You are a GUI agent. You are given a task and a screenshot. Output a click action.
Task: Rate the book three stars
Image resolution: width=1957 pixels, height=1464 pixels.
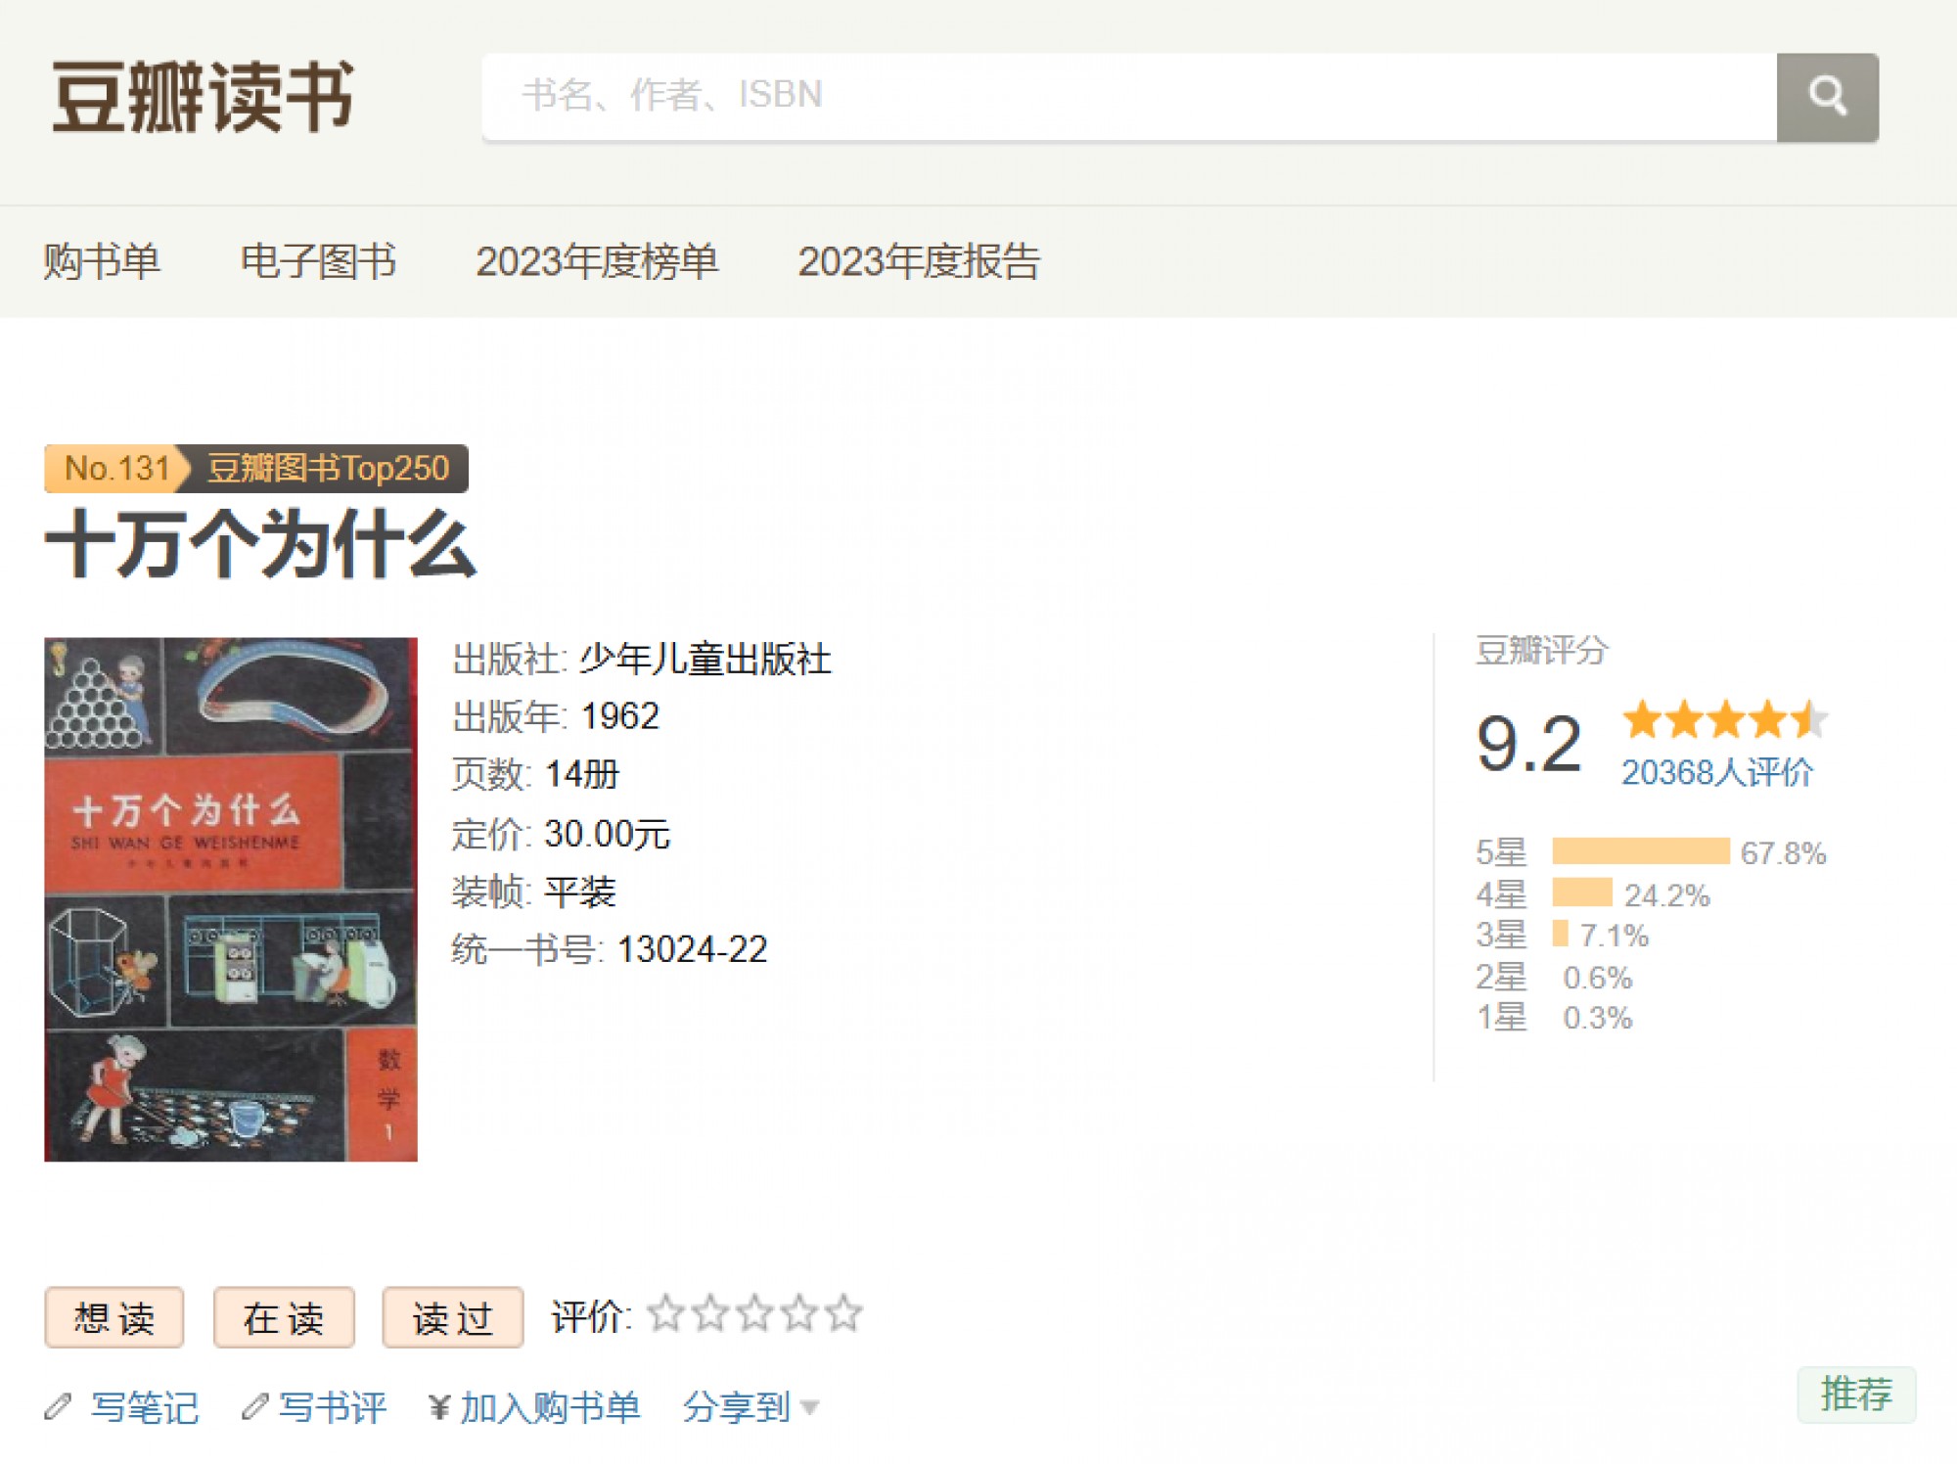tap(754, 1313)
